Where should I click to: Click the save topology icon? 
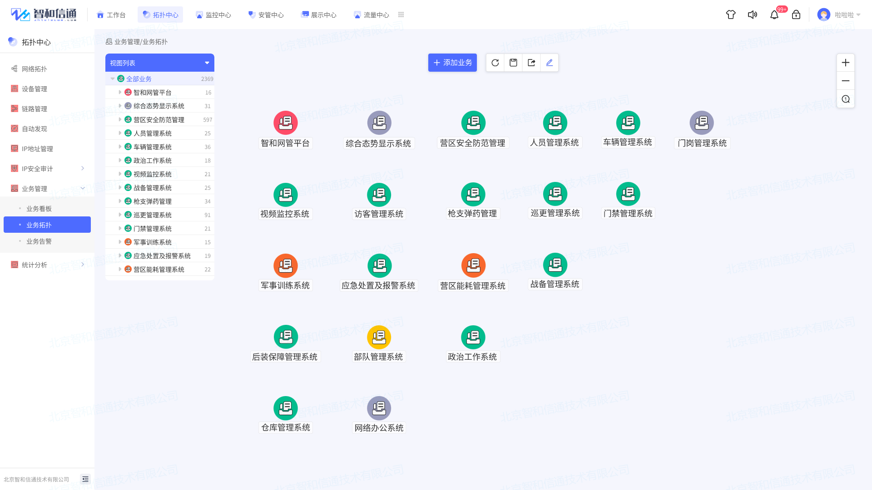point(513,63)
